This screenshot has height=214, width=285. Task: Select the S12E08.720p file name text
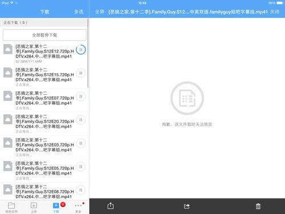(x=44, y=192)
